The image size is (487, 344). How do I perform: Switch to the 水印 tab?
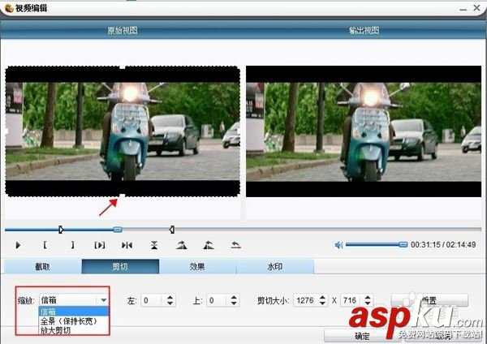tap(275, 266)
